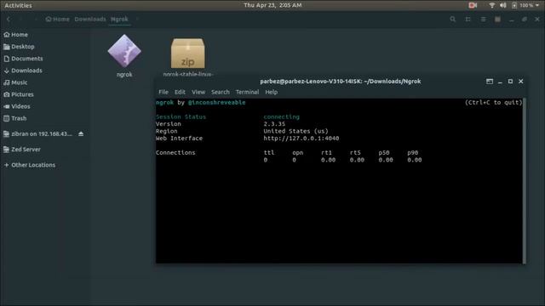Click Ngrok in the path bar
545x306 pixels.
[119, 19]
